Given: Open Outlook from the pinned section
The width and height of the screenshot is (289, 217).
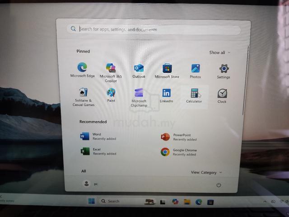Looking at the screenshot, I should coord(139,71).
